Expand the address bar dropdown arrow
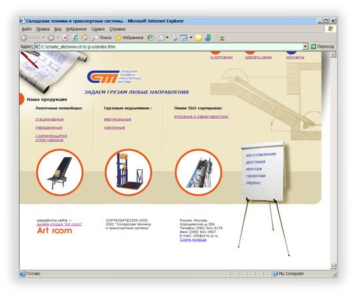Image resolution: width=356 pixels, height=294 pixels. [x=305, y=47]
